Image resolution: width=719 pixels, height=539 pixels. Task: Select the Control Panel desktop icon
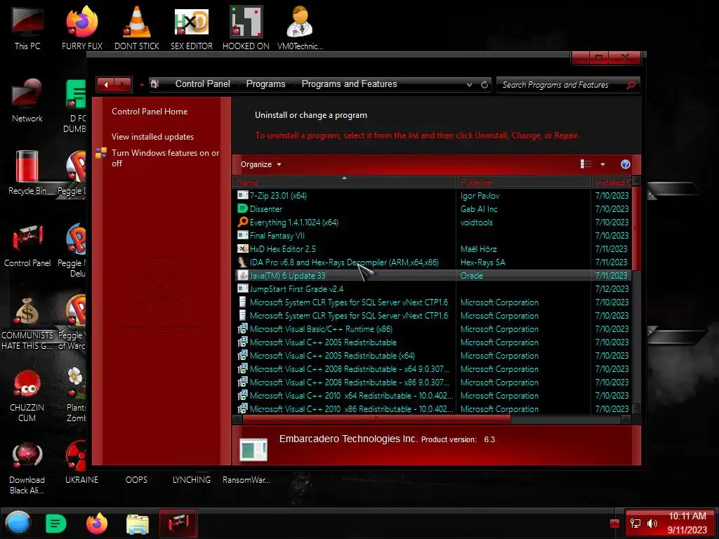27,245
